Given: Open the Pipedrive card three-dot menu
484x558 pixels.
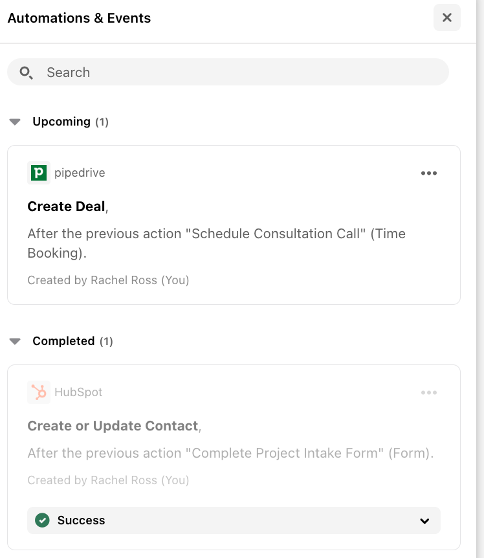Looking at the screenshot, I should coord(428,173).
